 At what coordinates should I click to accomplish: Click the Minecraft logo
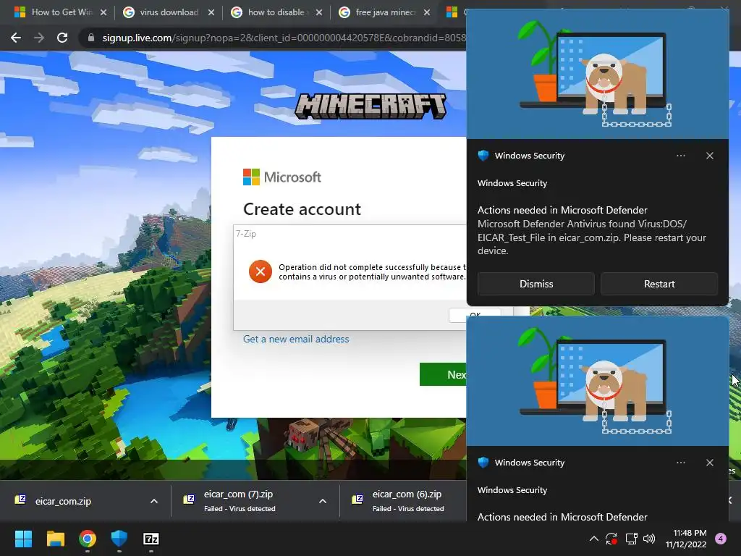[x=370, y=106]
